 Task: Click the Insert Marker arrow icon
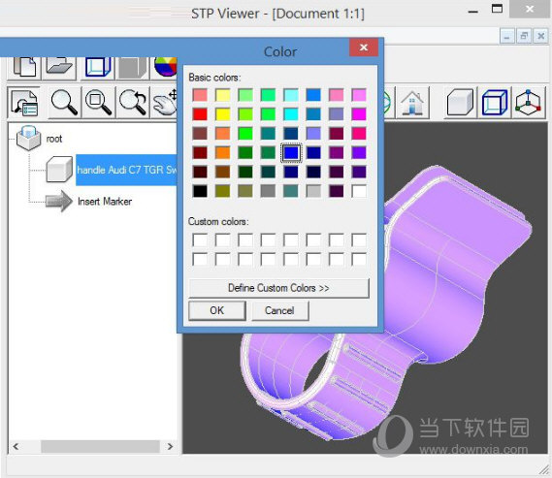[59, 202]
